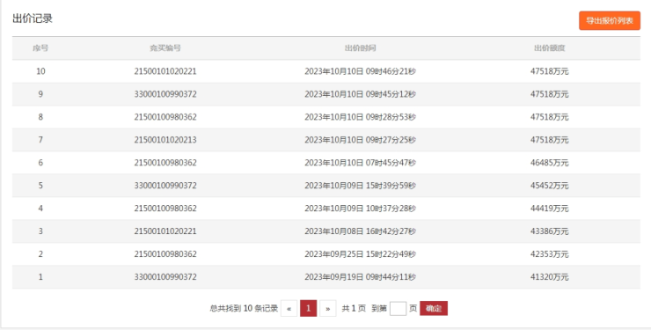
Task: Click bid time 2023年10月09日 10时37分28秒
Action: (x=360, y=209)
